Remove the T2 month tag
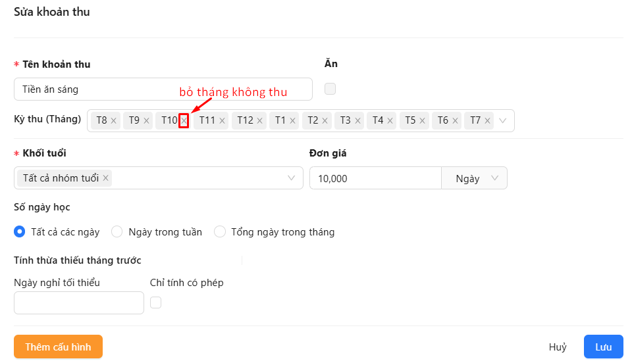This screenshot has width=632, height=363. (325, 121)
